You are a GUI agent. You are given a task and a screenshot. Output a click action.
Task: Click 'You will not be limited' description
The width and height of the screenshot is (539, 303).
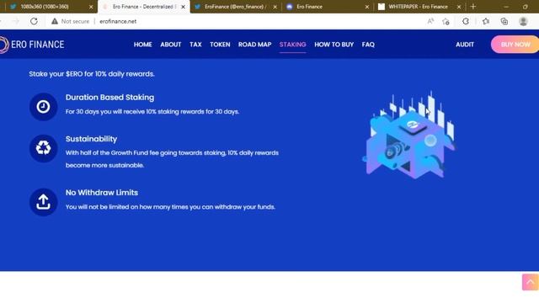coord(170,207)
